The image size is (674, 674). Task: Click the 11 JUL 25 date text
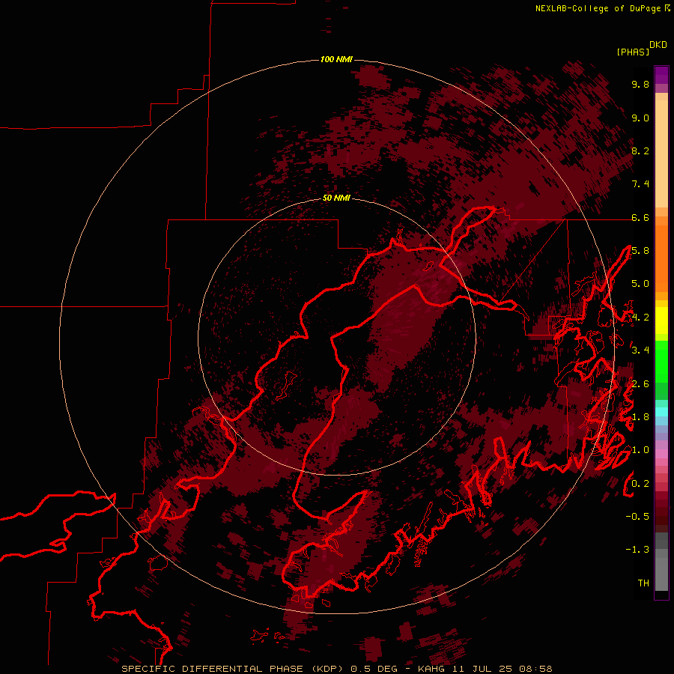tap(482, 669)
